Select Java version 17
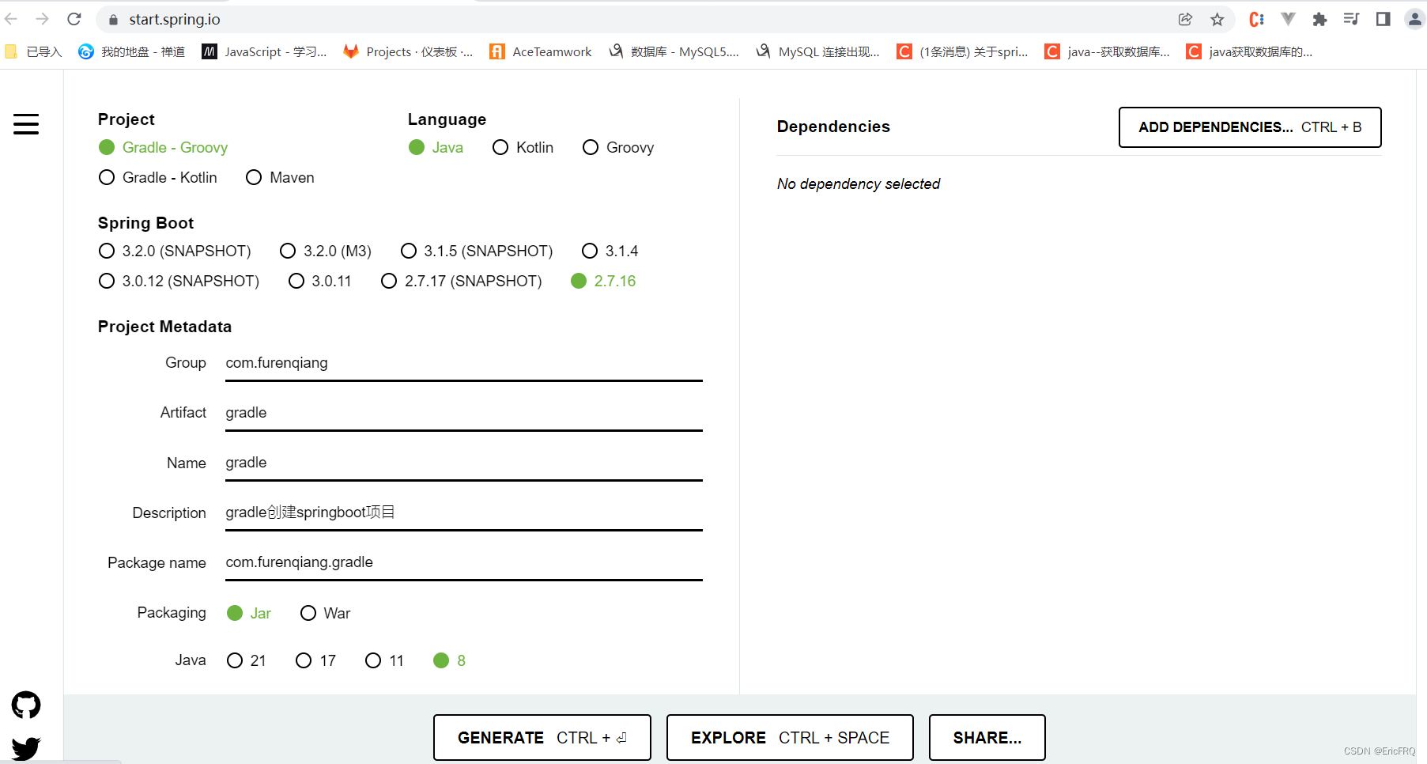The image size is (1427, 764). (x=315, y=660)
